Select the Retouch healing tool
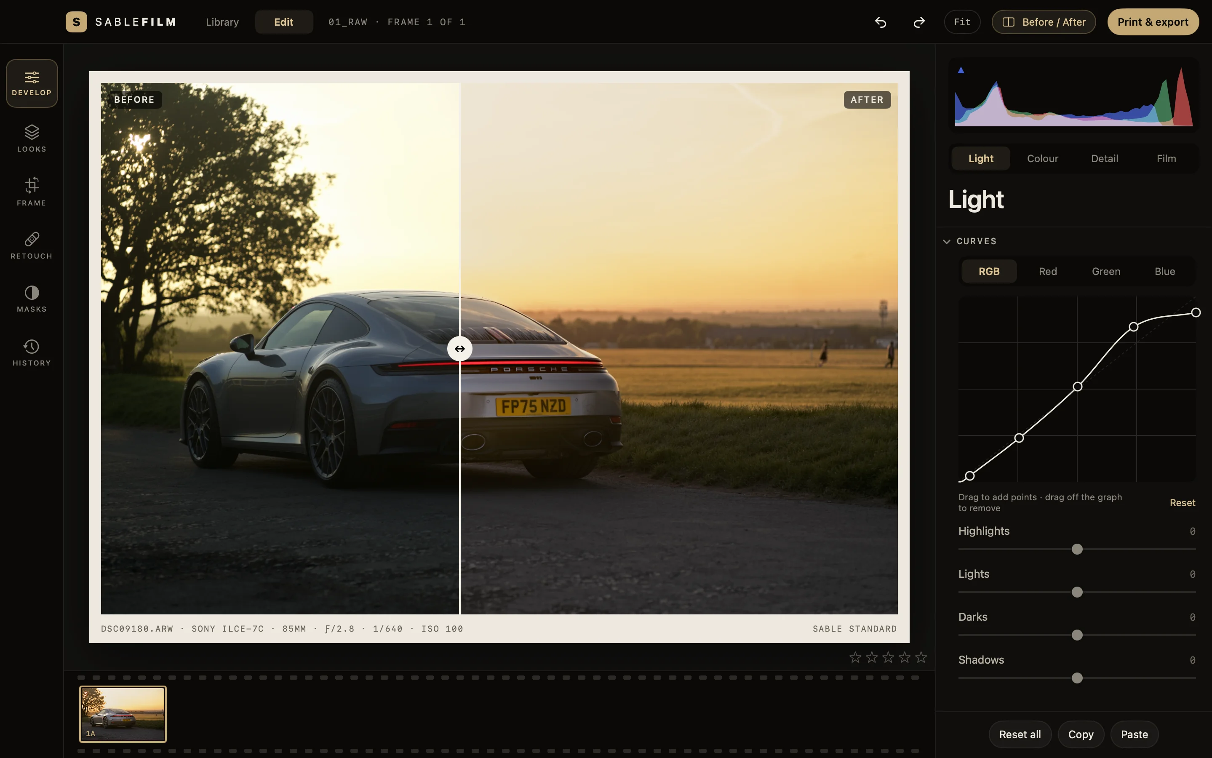 32,245
